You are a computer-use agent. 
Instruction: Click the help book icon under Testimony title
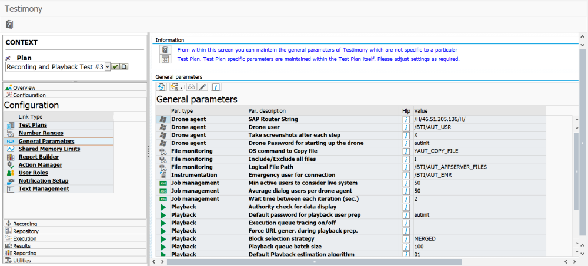tap(9, 25)
